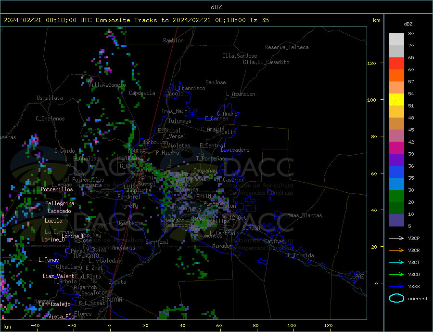Click the '-40' tick on horizontal km axis
The width and height of the screenshot is (433, 332).
(x=35, y=326)
